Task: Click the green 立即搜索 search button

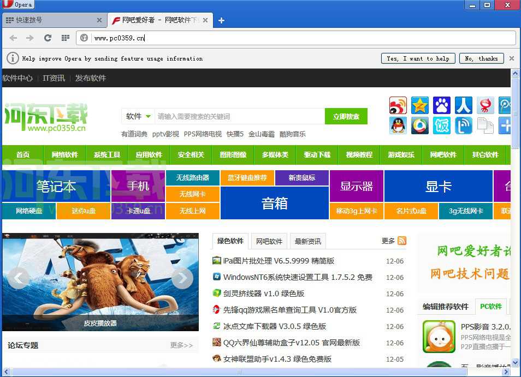Action: pos(346,116)
